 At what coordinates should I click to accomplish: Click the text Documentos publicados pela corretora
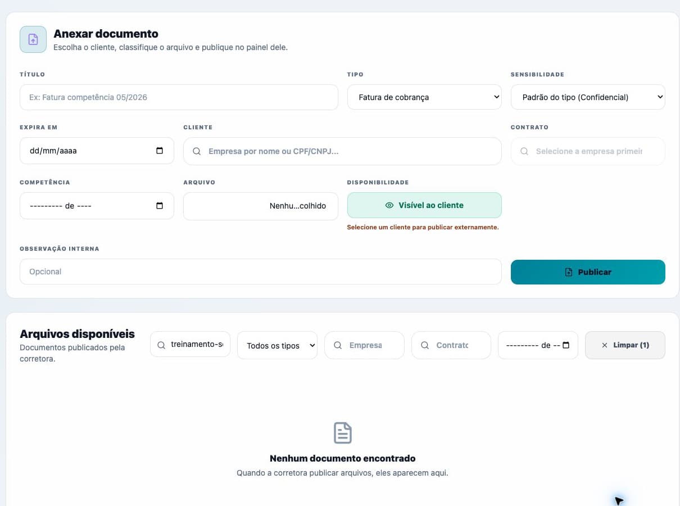click(72, 353)
